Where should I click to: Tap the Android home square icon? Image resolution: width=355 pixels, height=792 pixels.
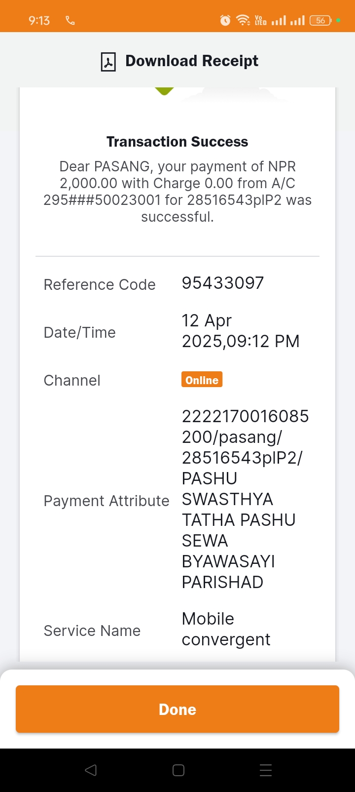point(178,770)
